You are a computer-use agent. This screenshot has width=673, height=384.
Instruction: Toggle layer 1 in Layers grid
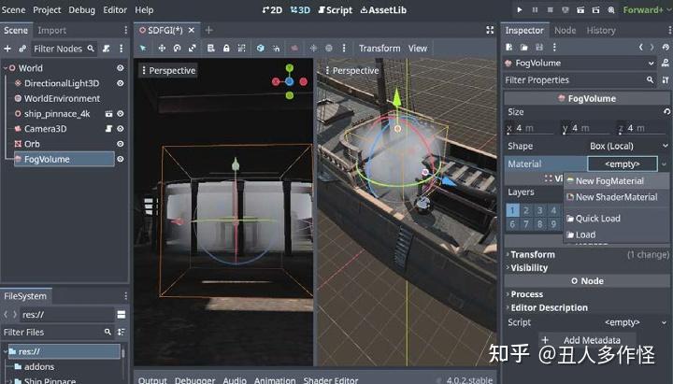click(512, 210)
